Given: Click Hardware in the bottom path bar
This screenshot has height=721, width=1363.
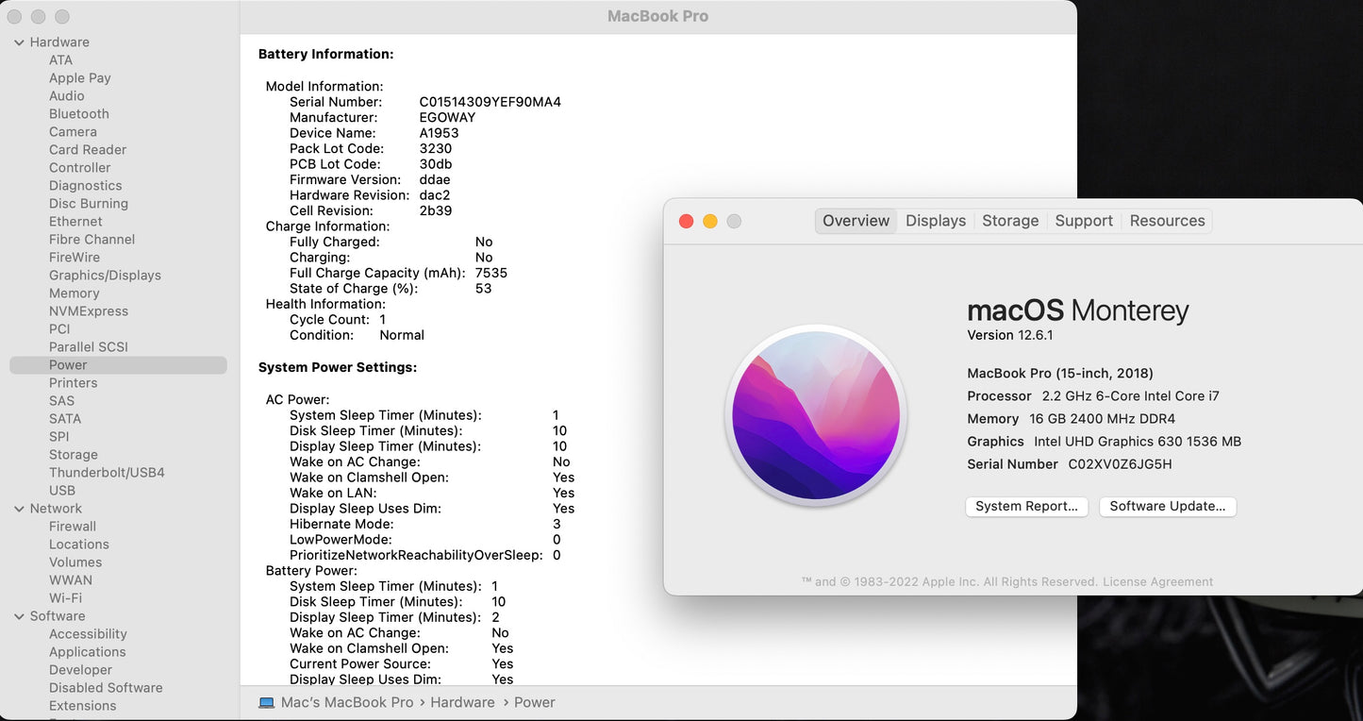Looking at the screenshot, I should click(x=462, y=703).
